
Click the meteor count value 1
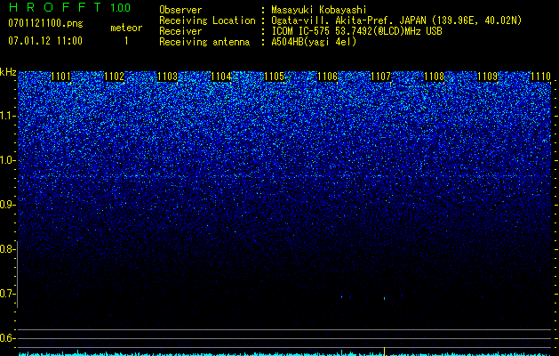126,41
